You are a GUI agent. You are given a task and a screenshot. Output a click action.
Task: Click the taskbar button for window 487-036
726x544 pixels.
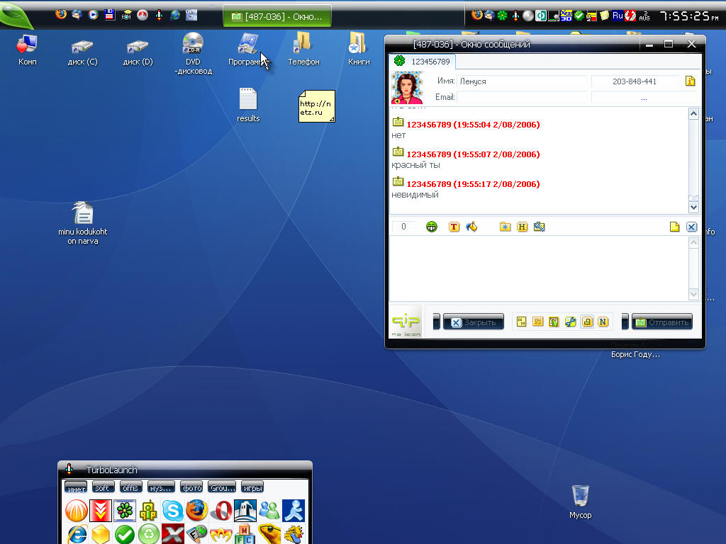[x=277, y=16]
